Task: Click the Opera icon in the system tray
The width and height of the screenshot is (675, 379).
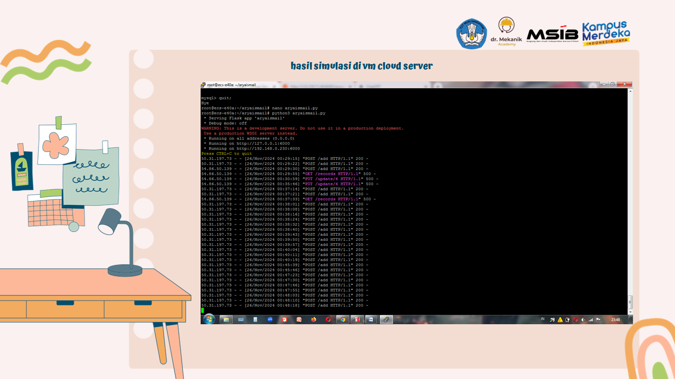Action: pos(575,320)
